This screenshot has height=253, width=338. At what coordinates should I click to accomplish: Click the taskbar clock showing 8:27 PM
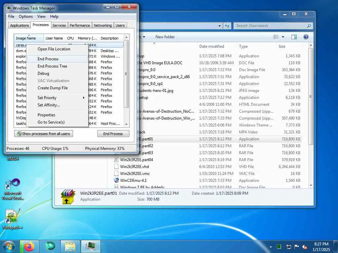pyautogui.click(x=321, y=246)
